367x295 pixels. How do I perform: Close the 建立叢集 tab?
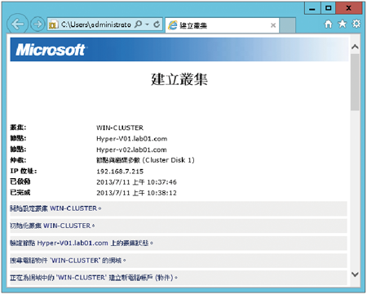pyautogui.click(x=273, y=25)
